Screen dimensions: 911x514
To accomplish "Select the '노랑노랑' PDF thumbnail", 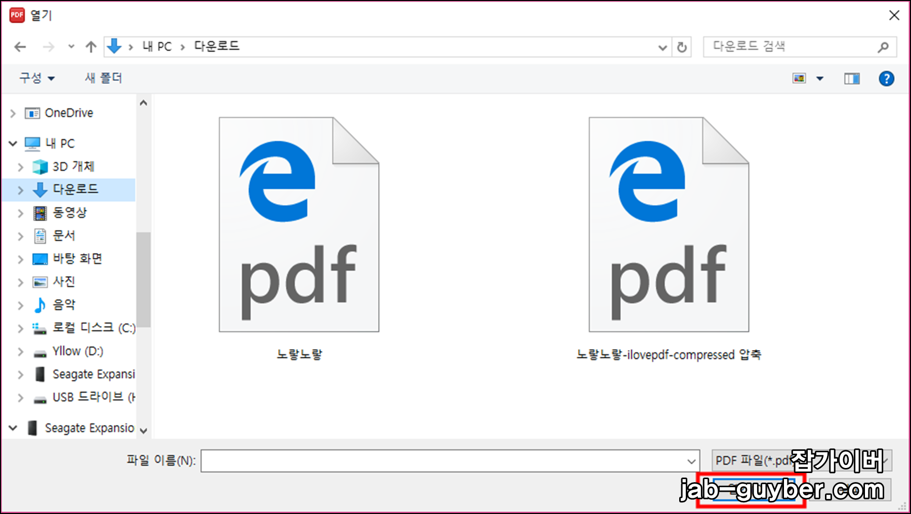I will tap(299, 225).
